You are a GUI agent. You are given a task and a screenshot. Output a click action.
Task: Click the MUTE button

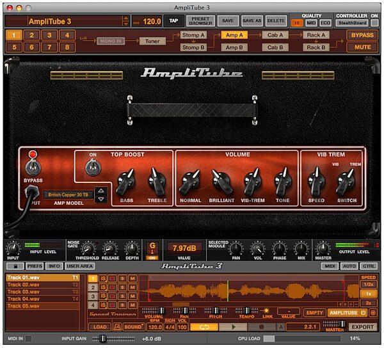pos(362,47)
